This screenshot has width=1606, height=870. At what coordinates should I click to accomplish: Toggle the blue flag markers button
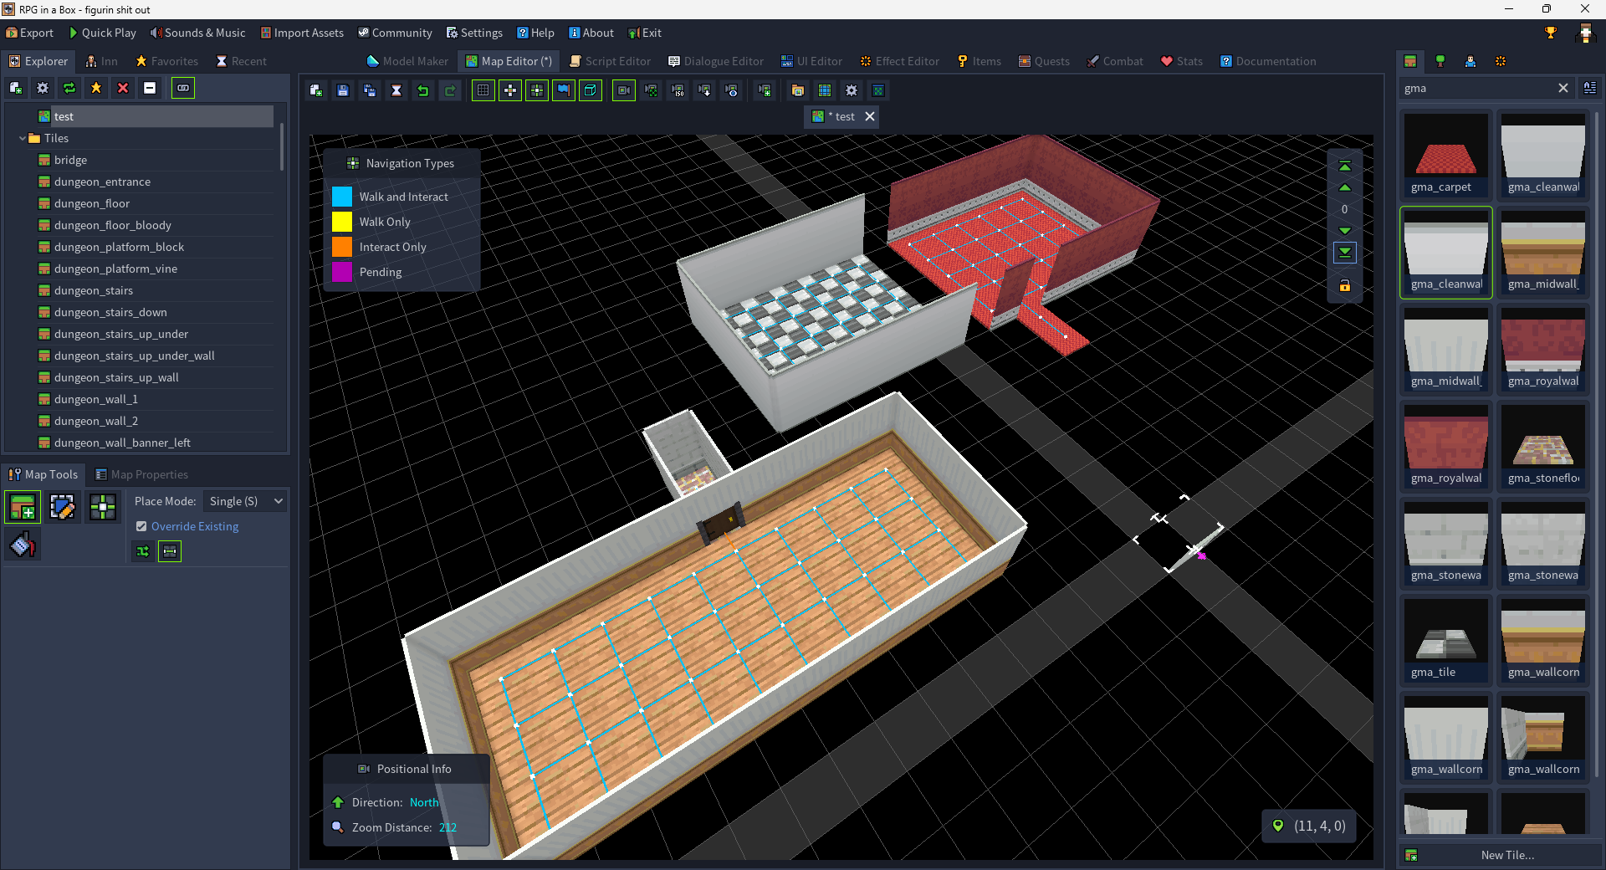(564, 90)
